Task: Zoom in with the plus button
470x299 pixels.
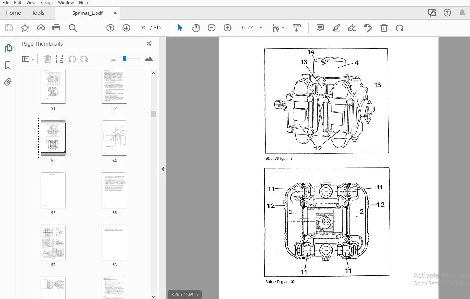Action: 228,28
